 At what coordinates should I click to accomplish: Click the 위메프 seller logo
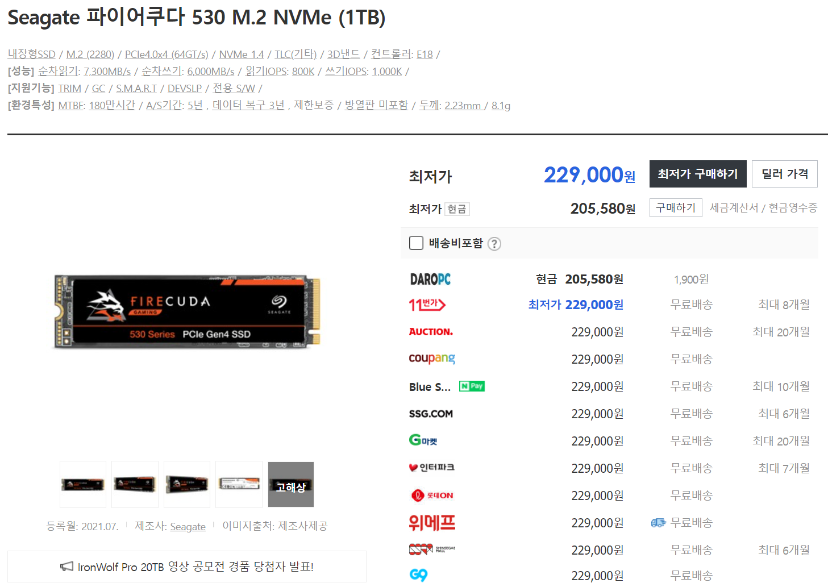(432, 522)
